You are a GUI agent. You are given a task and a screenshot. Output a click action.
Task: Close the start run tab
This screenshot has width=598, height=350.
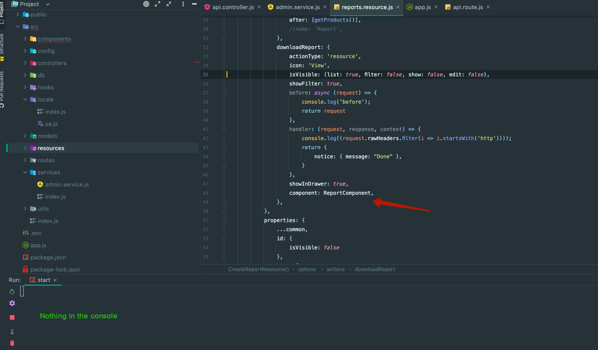55,280
